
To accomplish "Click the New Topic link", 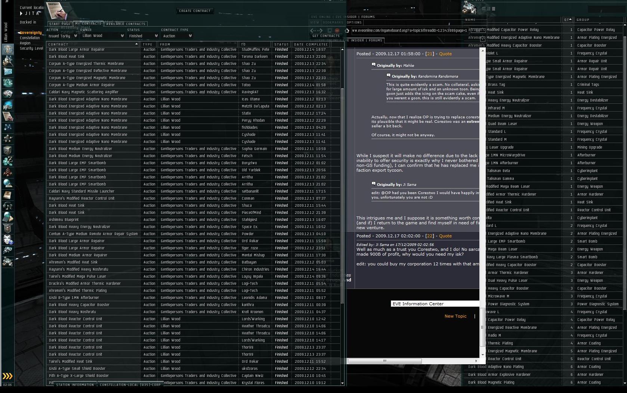I will click(455, 316).
